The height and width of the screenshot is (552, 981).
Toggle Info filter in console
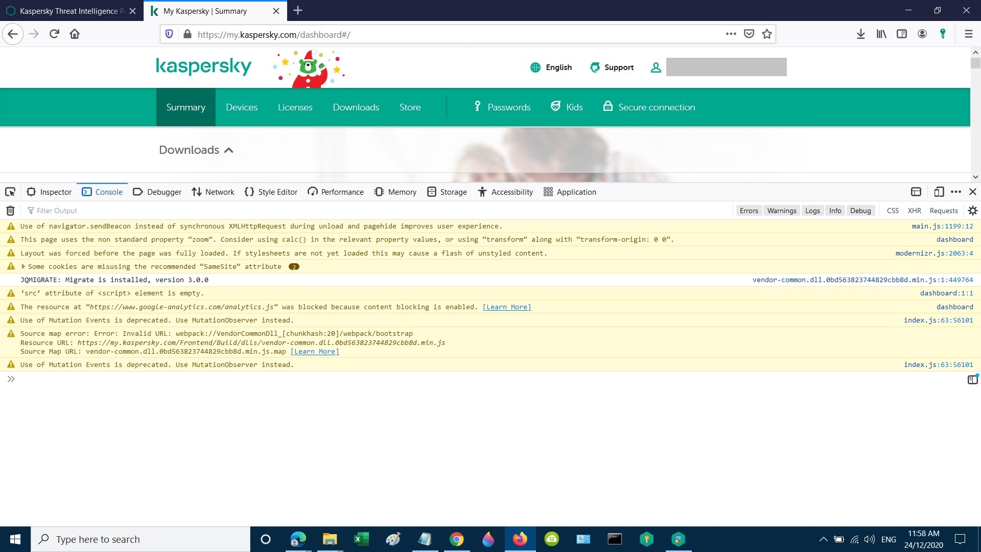click(x=835, y=211)
